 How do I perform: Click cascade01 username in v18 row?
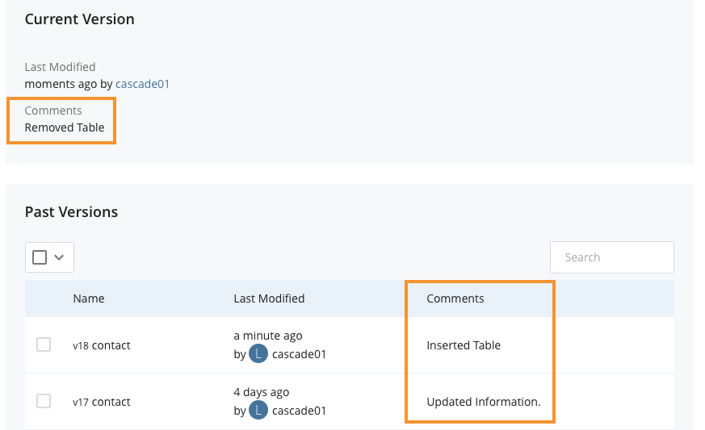[299, 354]
